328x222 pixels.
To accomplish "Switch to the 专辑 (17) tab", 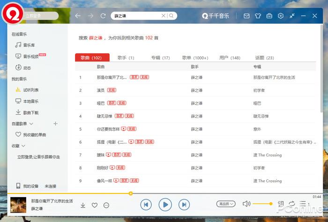I will 160,58.
